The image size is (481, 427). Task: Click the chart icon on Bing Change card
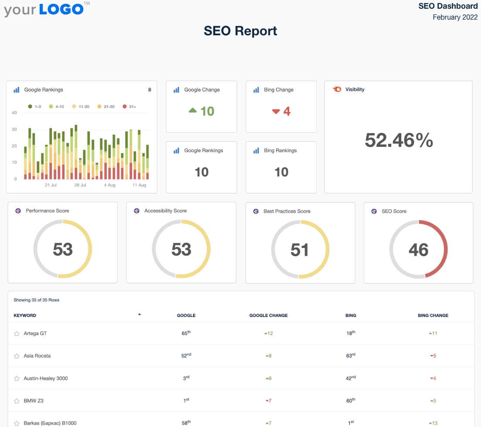(257, 90)
